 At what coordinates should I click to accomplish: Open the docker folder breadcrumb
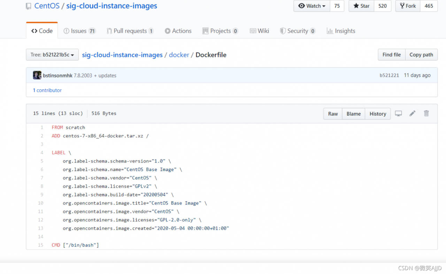click(x=179, y=55)
